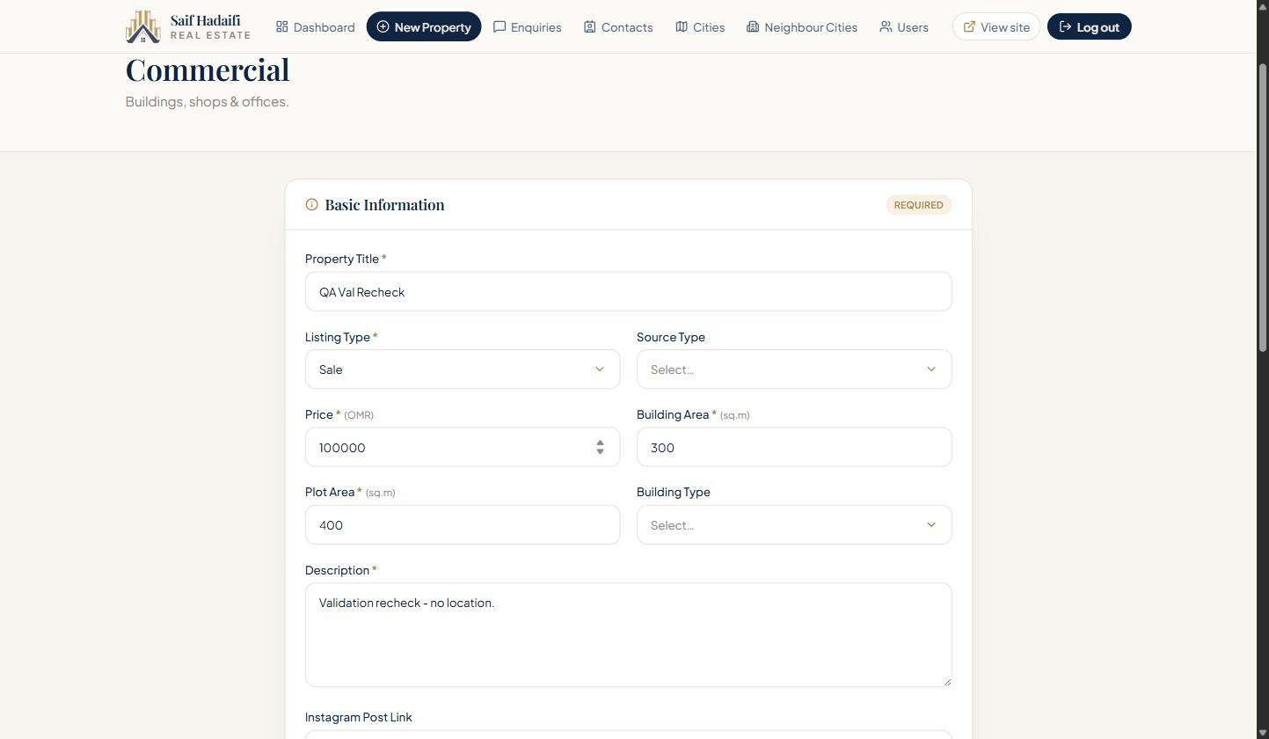
Task: Click the Commercial page heading
Action: [x=208, y=70]
